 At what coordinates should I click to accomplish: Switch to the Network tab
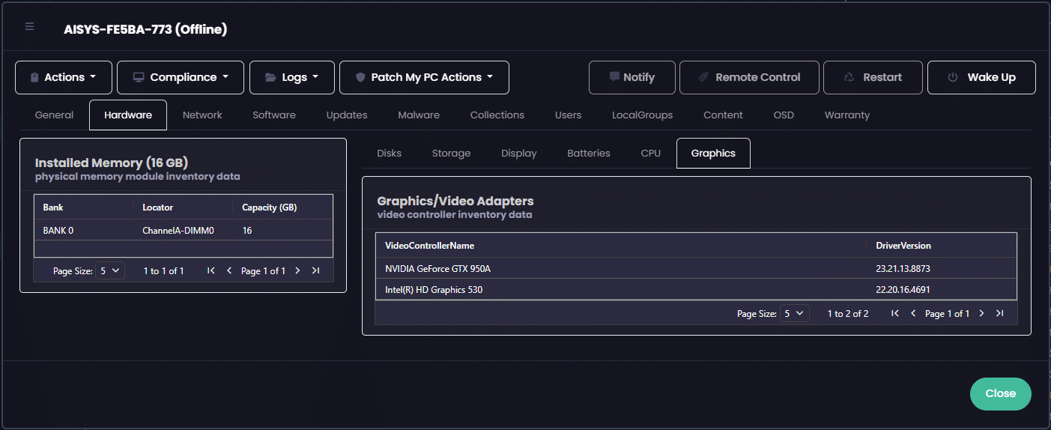(202, 115)
